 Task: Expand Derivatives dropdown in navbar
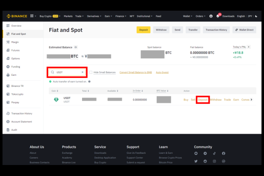94,16
